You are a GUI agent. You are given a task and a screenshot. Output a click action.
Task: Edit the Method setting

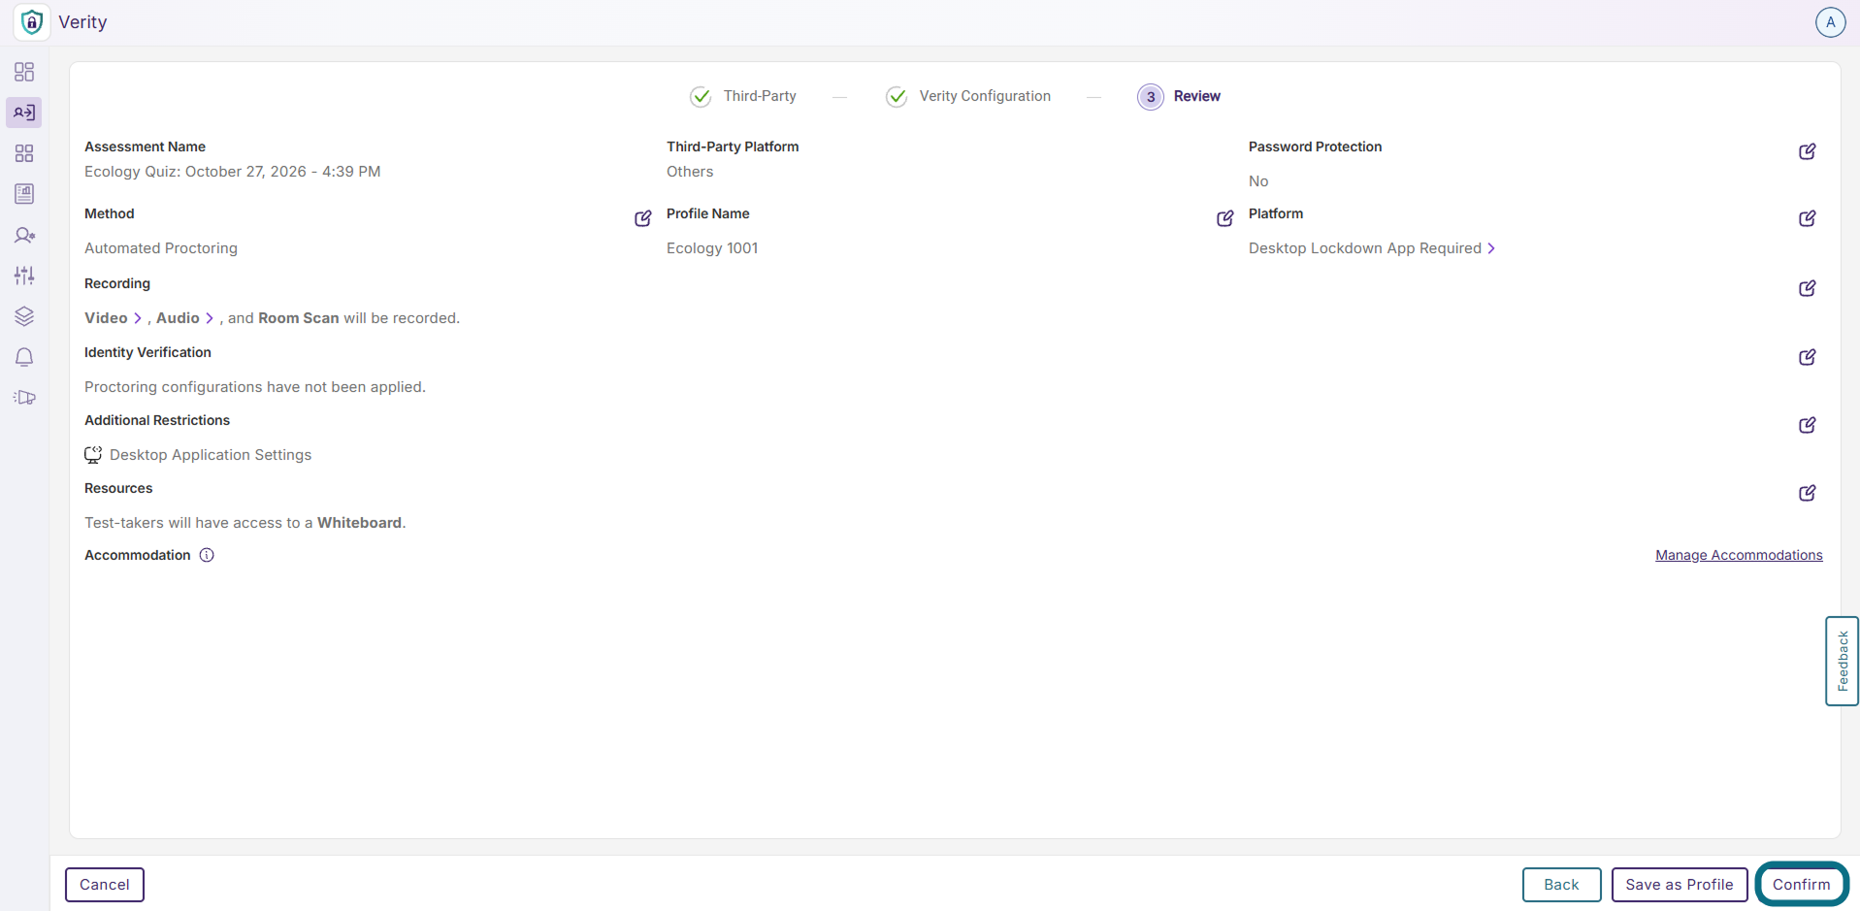[643, 218]
